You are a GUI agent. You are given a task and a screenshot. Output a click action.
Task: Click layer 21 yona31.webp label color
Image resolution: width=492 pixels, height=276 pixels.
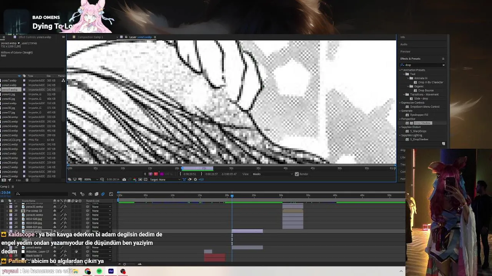pos(10,215)
